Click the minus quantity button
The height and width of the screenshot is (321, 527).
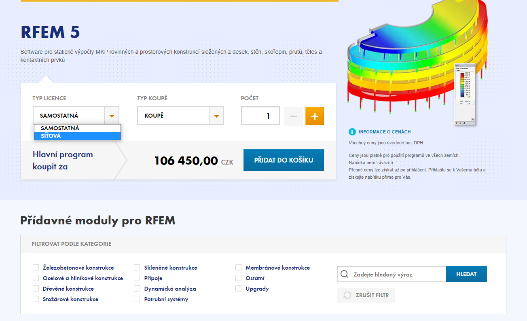294,116
